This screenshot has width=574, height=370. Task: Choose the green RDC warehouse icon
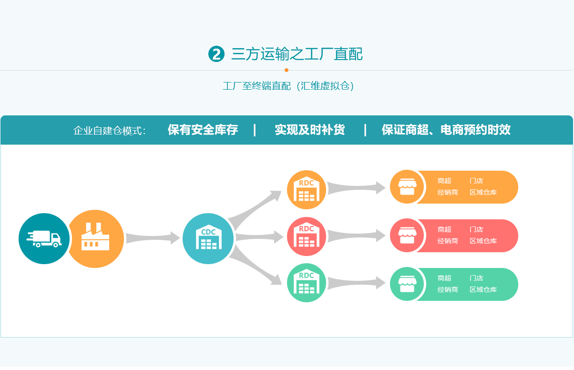(x=306, y=283)
